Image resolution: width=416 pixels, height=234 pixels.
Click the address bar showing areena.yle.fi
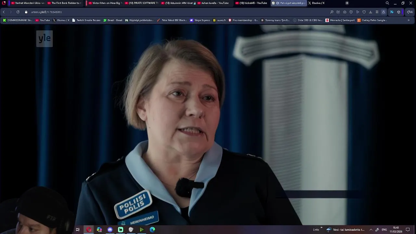(x=175, y=12)
